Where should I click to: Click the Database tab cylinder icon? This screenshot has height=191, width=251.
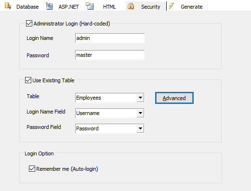[x=8, y=6]
